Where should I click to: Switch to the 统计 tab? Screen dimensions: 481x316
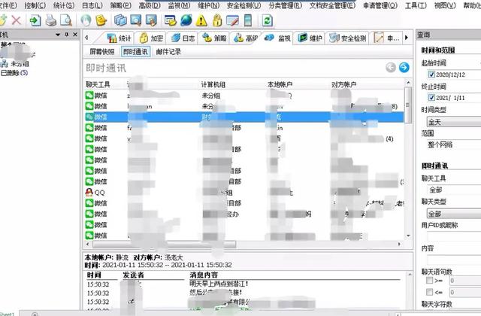119,38
